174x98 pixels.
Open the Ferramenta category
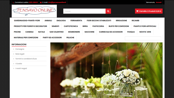(76, 20)
